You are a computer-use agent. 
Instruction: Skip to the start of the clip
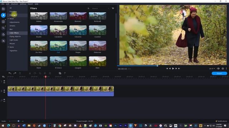(x=167, y=69)
